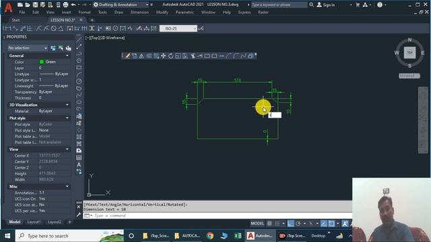
Task: Click the 2D Wireframe visual style label
Action: click(112, 38)
